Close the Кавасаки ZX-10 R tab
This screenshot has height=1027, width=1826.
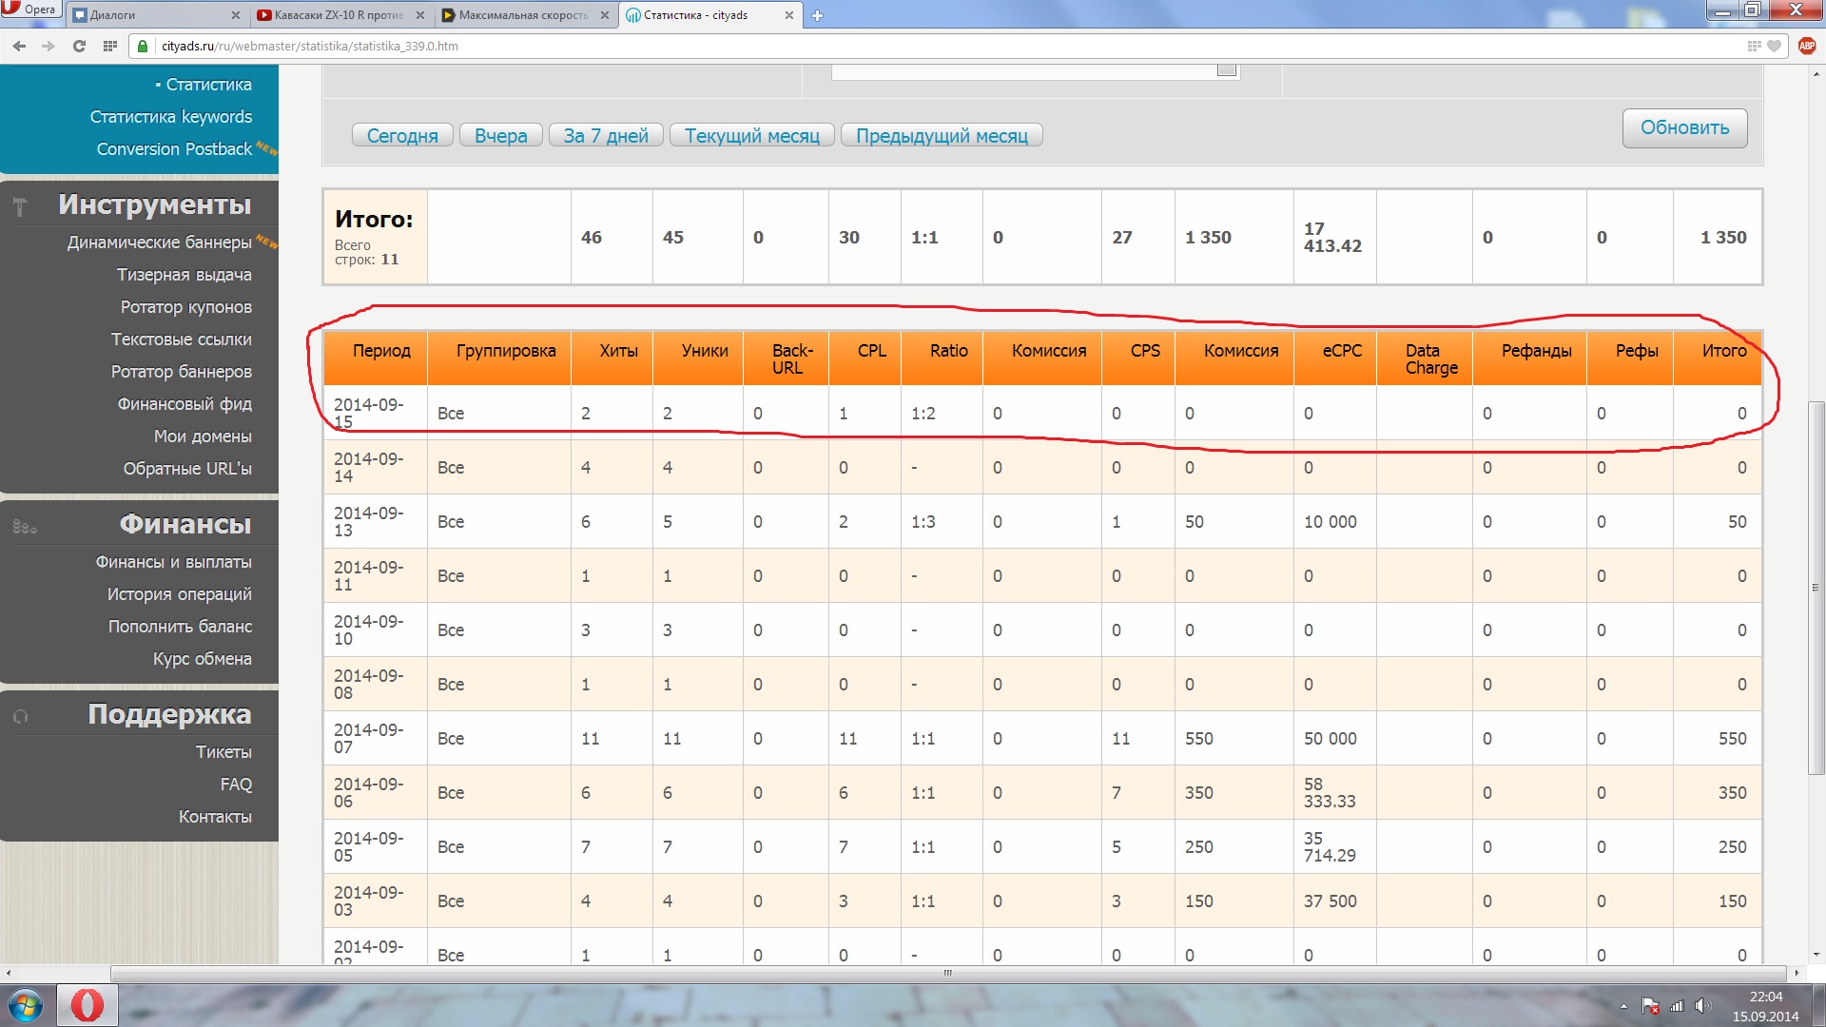419,15
